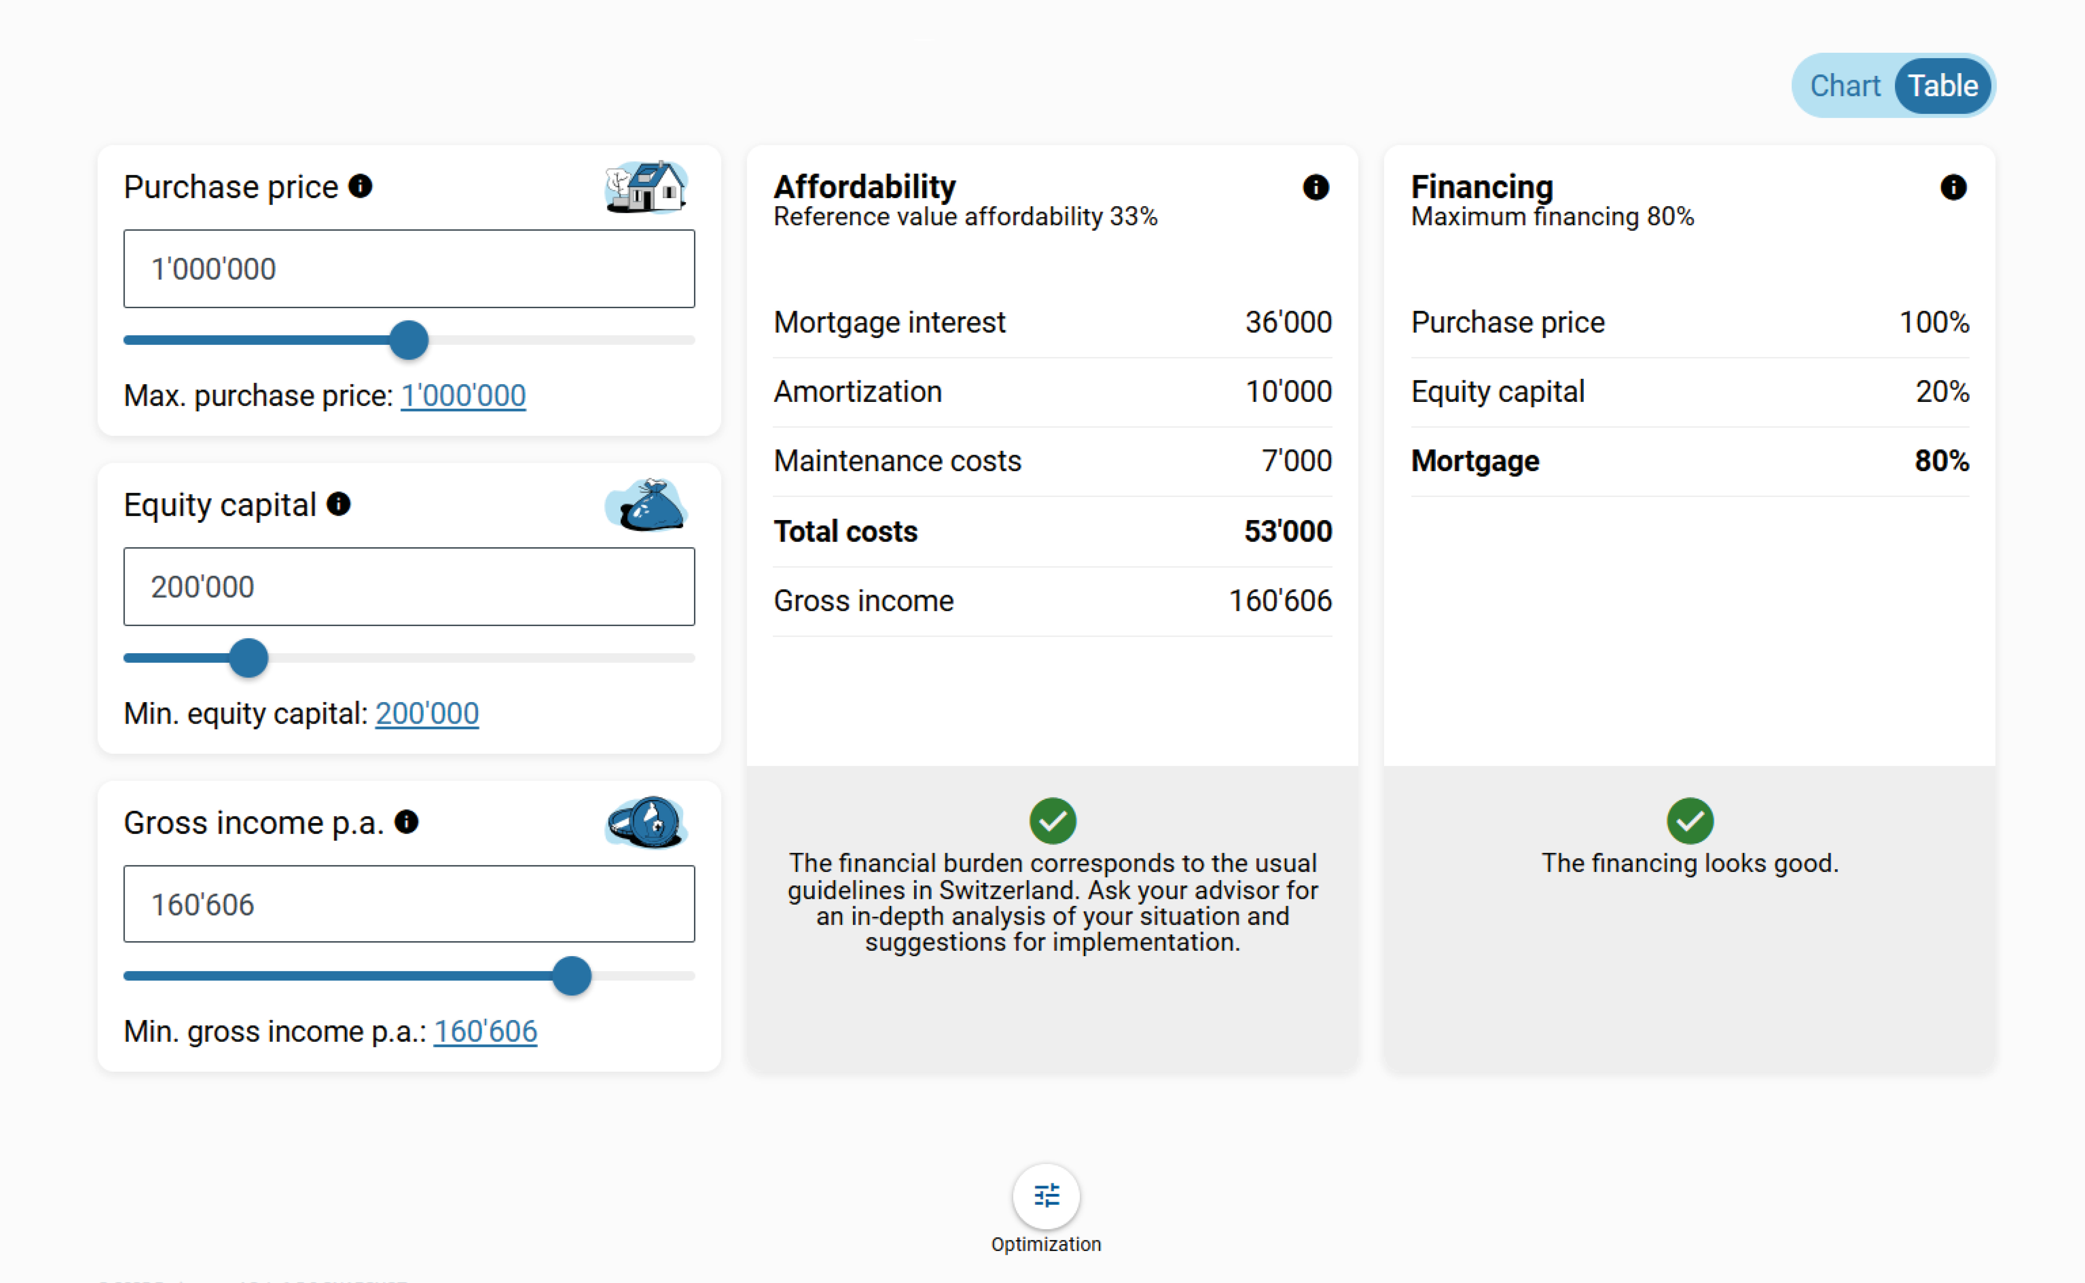Open Financing info icon

1953,187
